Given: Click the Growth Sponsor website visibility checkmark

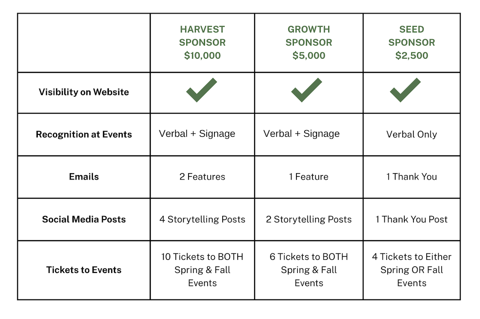Looking at the screenshot, I should 306,90.
